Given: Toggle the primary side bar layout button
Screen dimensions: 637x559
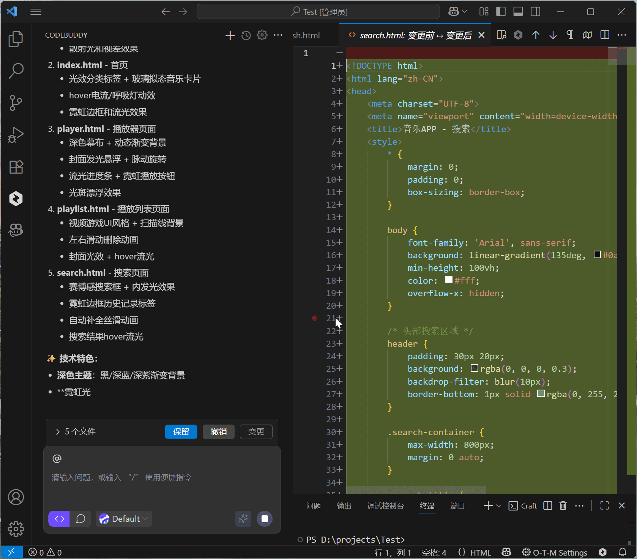Looking at the screenshot, I should [x=501, y=12].
